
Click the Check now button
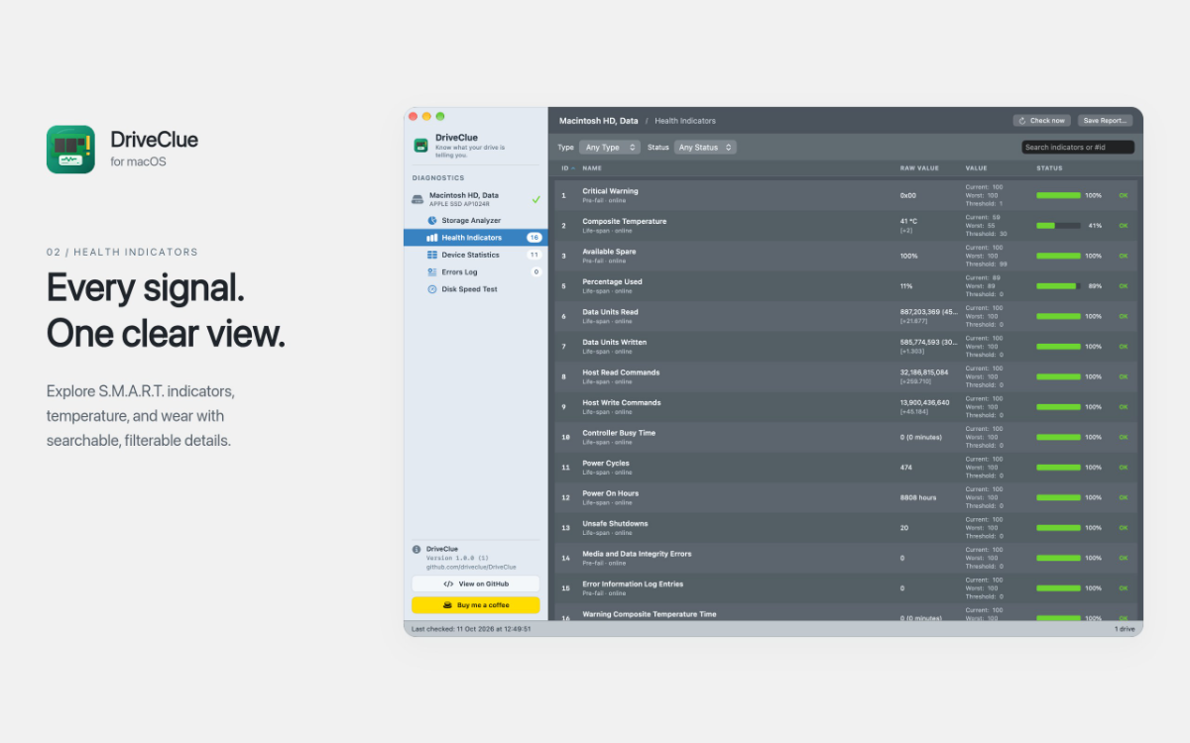tap(1042, 121)
